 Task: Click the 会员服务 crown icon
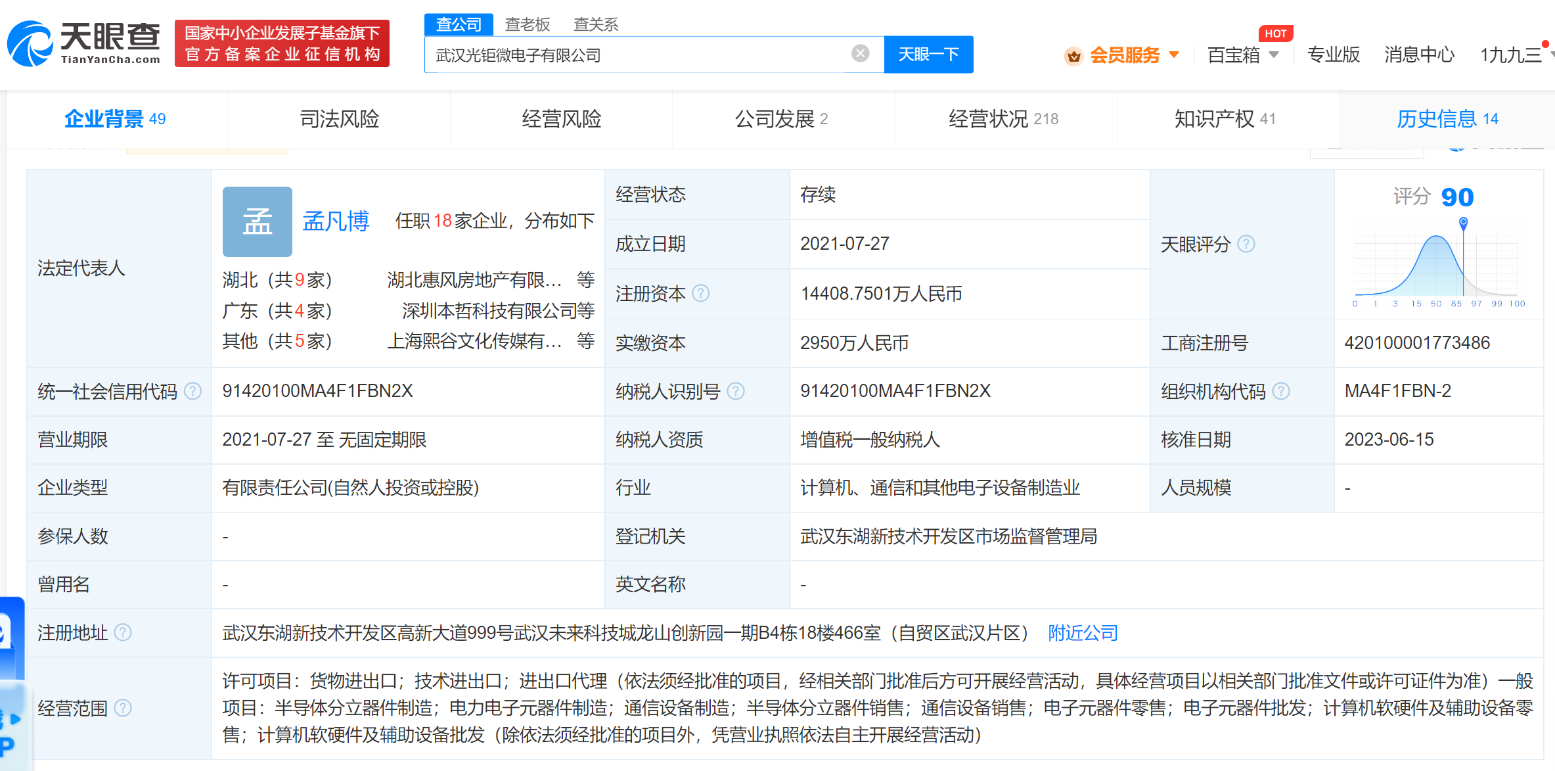(x=1073, y=56)
